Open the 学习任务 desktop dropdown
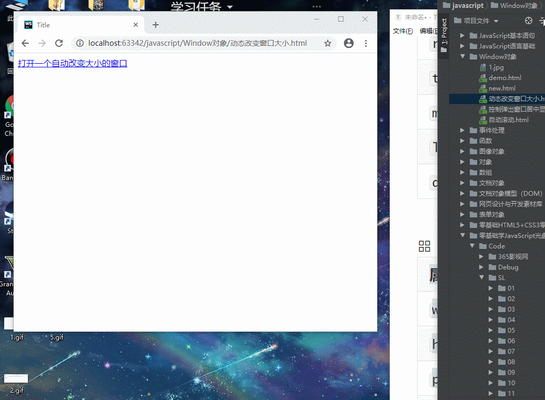The image size is (545, 400). [x=230, y=7]
